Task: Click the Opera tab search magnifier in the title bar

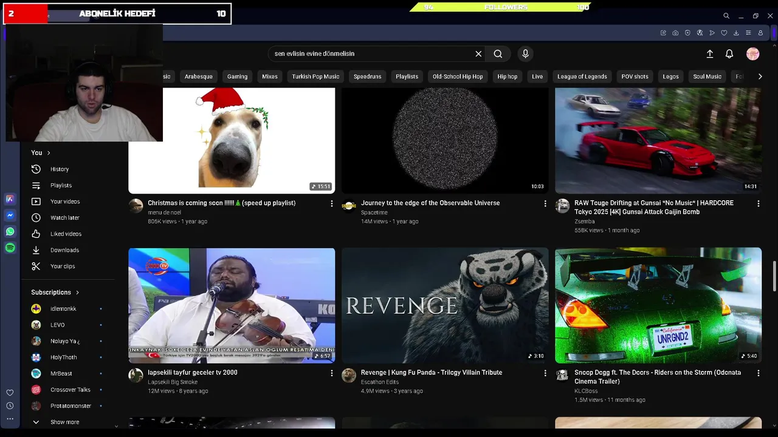Action: tap(726, 16)
